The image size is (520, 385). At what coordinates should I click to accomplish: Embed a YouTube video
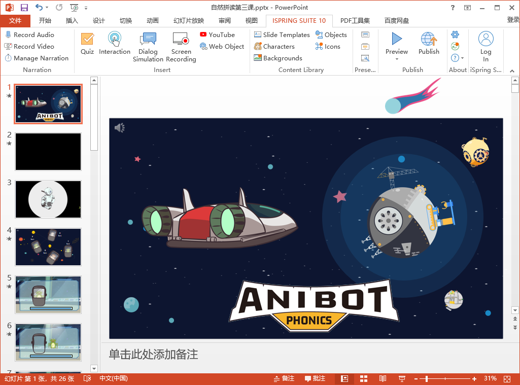point(218,34)
